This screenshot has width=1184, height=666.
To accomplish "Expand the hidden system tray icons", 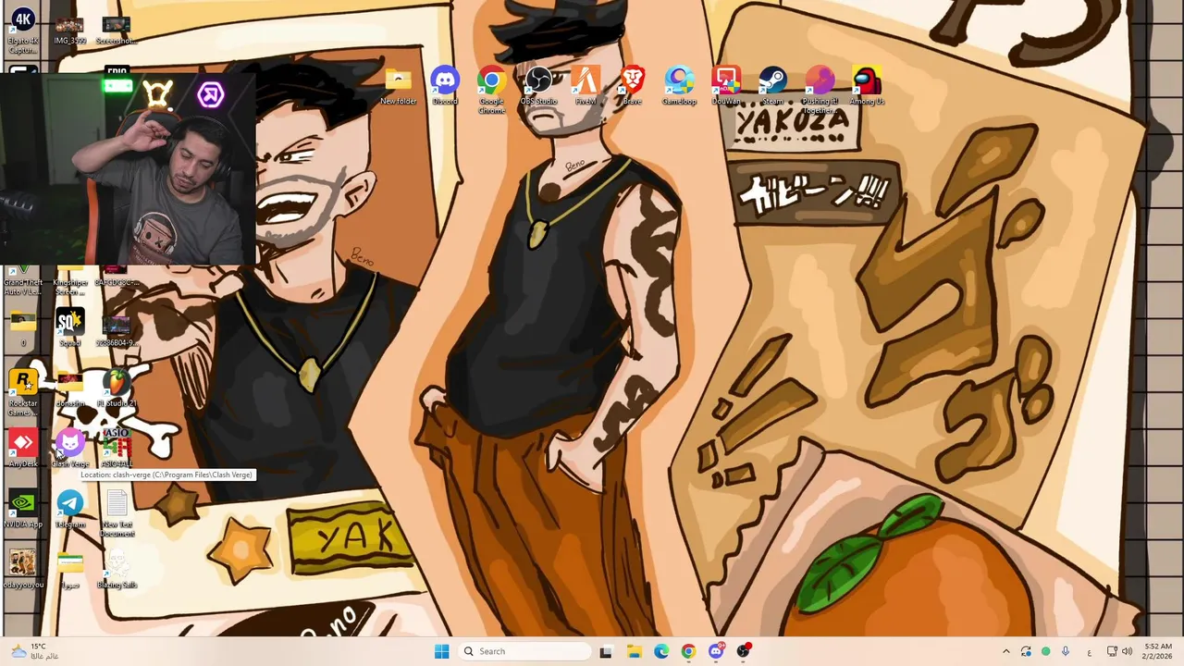I will pyautogui.click(x=1006, y=651).
